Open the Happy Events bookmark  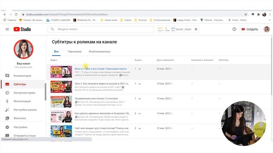point(186,20)
